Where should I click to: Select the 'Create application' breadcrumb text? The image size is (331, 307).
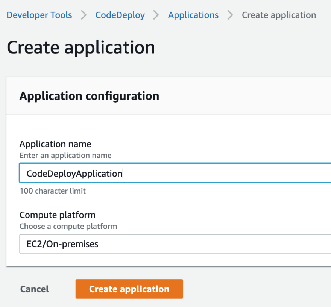click(279, 15)
